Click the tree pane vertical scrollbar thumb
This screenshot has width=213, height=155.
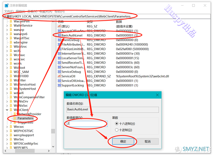pyautogui.click(x=53, y=131)
